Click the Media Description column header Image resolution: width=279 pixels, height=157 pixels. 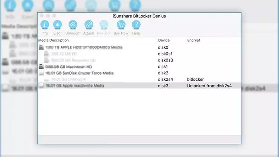(x=97, y=40)
